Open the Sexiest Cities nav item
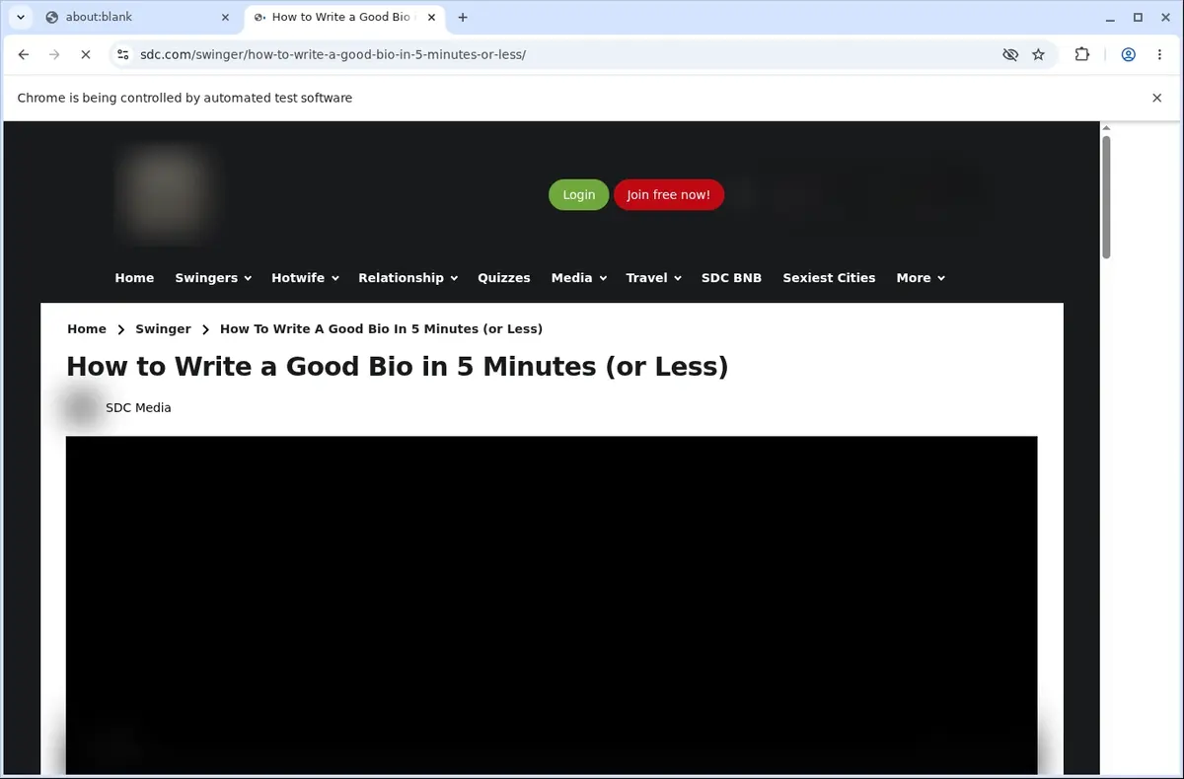The height and width of the screenshot is (779, 1184). click(829, 278)
